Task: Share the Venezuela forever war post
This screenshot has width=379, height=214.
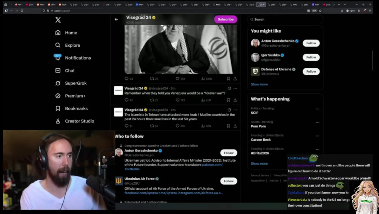Action: coord(235,100)
